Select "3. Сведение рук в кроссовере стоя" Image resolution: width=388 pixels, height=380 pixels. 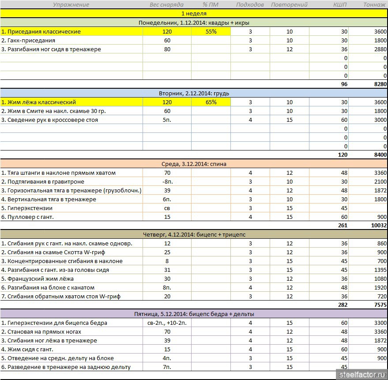72,120
